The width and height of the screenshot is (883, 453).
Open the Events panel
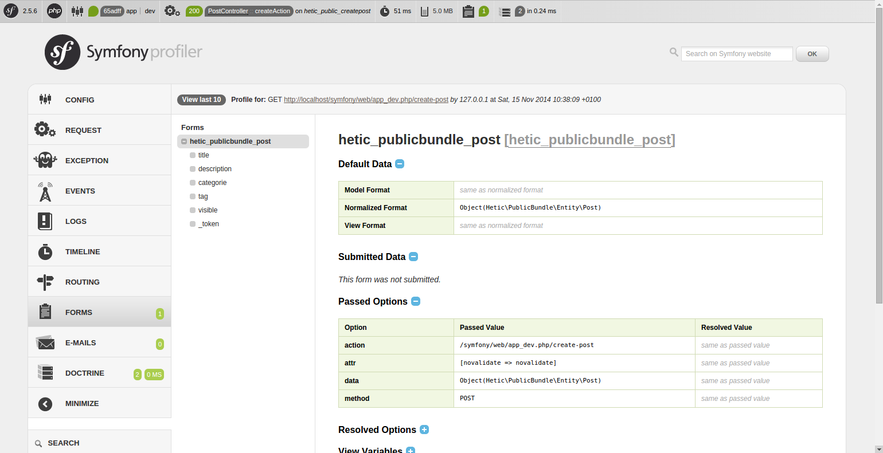point(99,190)
